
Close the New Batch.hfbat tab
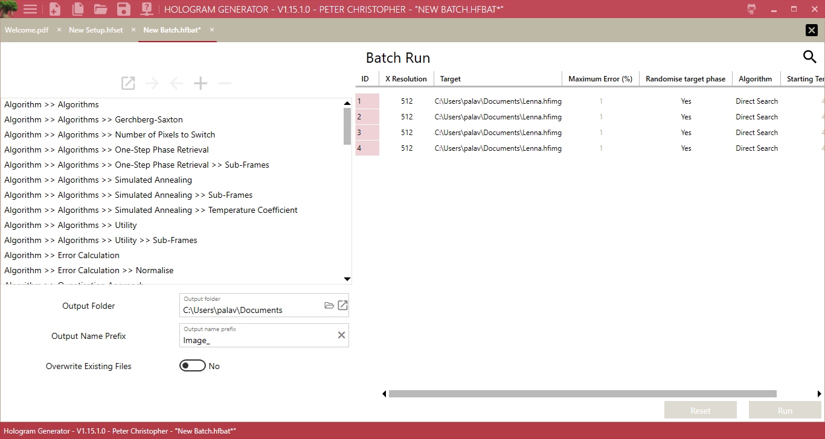pyautogui.click(x=211, y=30)
